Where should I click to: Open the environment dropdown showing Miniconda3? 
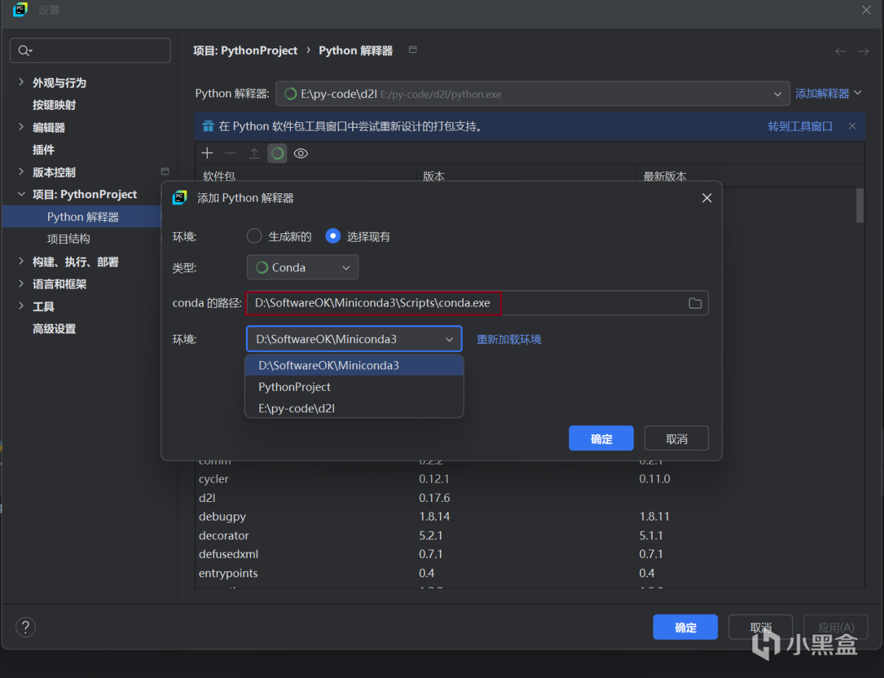pyautogui.click(x=354, y=339)
